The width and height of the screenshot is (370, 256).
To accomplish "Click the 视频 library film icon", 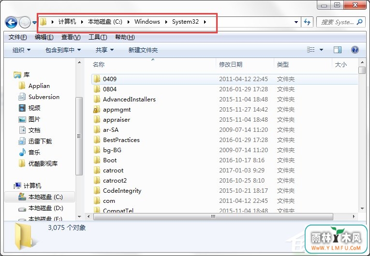I will click(22, 108).
